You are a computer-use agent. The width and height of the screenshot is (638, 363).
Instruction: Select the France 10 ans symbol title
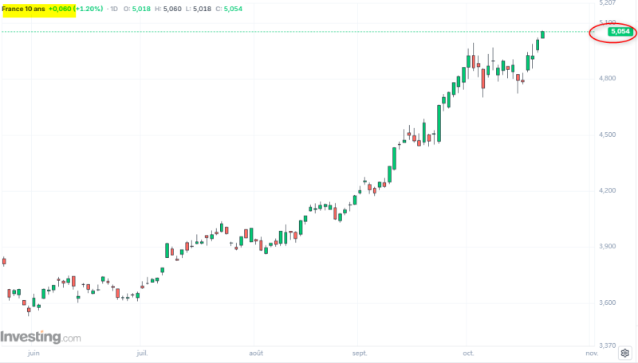pos(23,9)
